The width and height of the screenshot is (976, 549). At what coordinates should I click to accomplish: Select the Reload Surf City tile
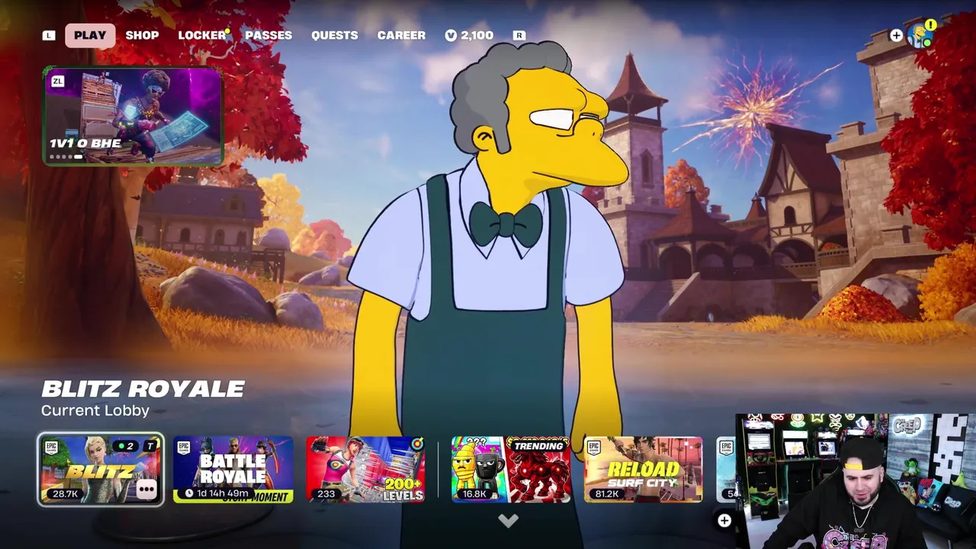tap(644, 470)
